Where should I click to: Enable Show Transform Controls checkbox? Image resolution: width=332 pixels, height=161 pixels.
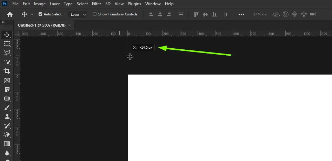(x=95, y=14)
